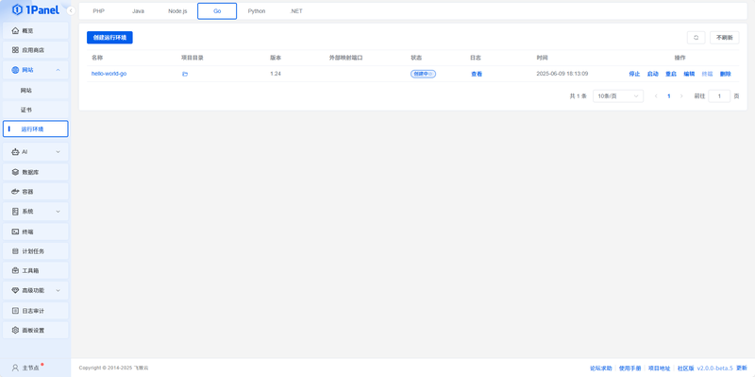Click the 社区版 footer link

[686, 368]
